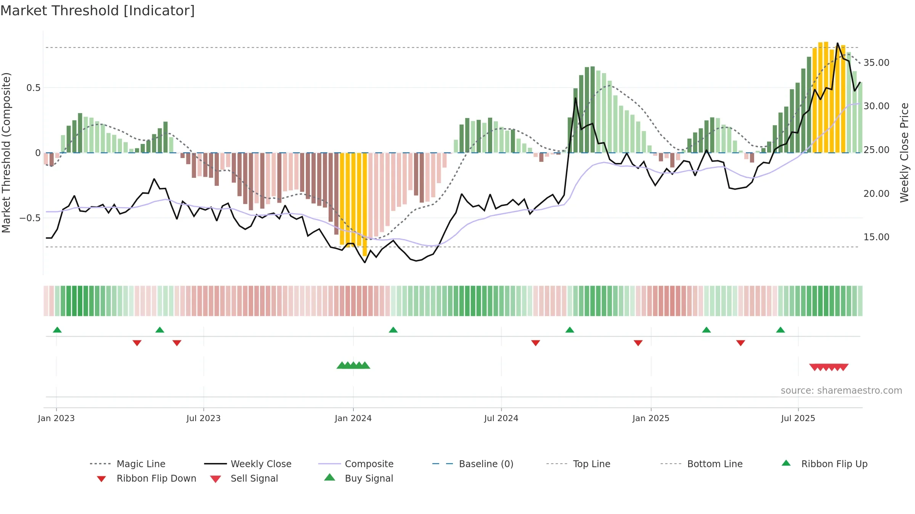Viewport: 915px width, 514px height.
Task: Click the 15.00 price axis label
Action: pyautogui.click(x=876, y=237)
